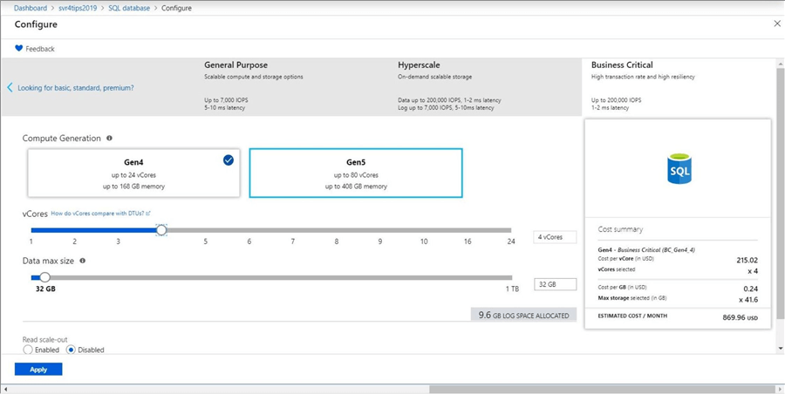Click the Data max size info icon

tap(82, 261)
